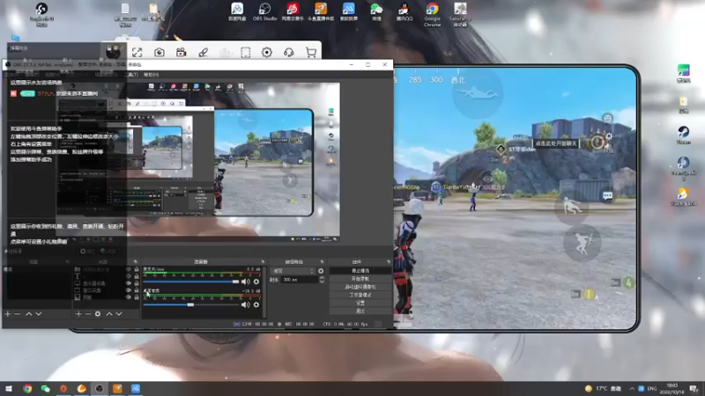Switch to Chrome in taskbar

point(27,388)
